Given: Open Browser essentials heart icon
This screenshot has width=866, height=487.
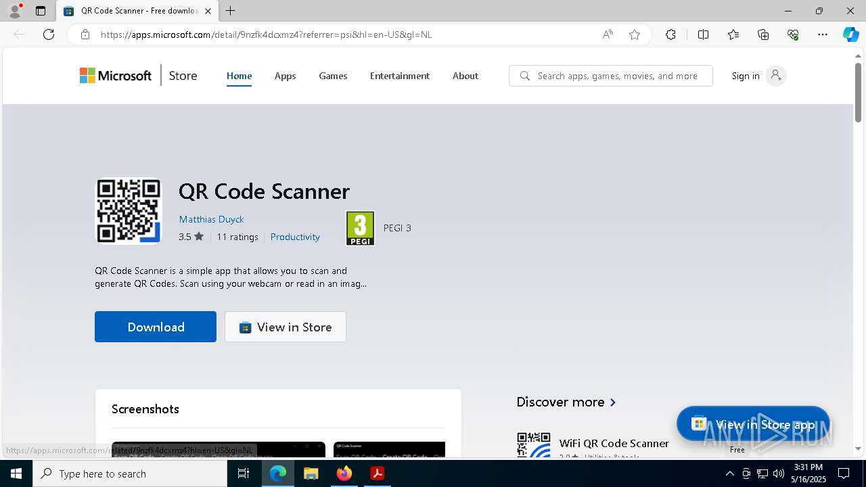Looking at the screenshot, I should 793,34.
